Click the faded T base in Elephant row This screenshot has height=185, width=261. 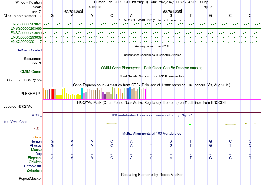[x=250, y=158]
